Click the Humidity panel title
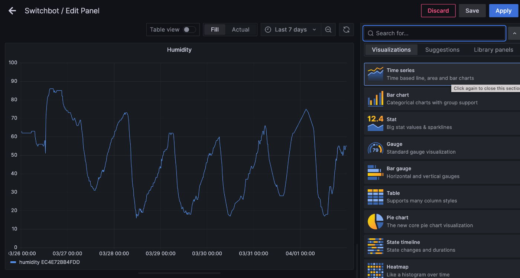The image size is (520, 278). coord(179,50)
